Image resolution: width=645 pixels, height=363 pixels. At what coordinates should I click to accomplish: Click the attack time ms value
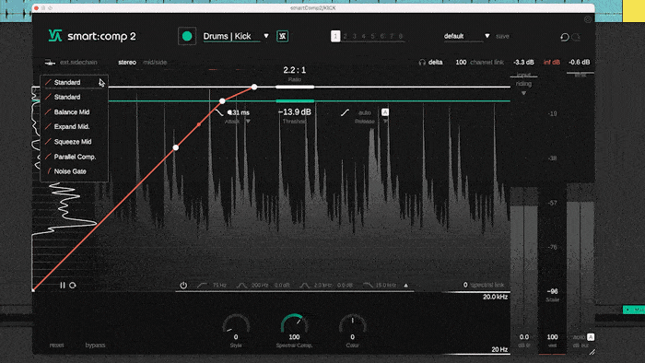point(240,112)
